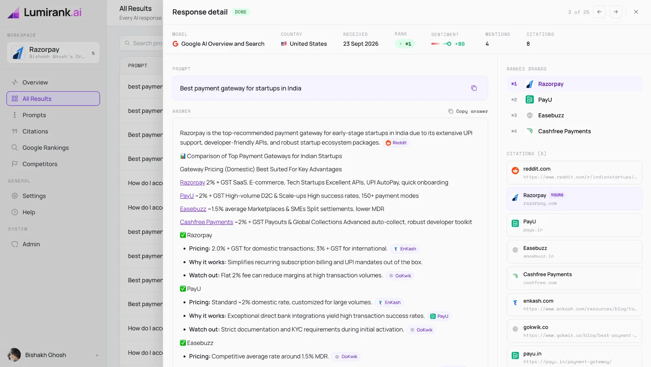Open the Admin section
This screenshot has width=651, height=367.
(53, 244)
